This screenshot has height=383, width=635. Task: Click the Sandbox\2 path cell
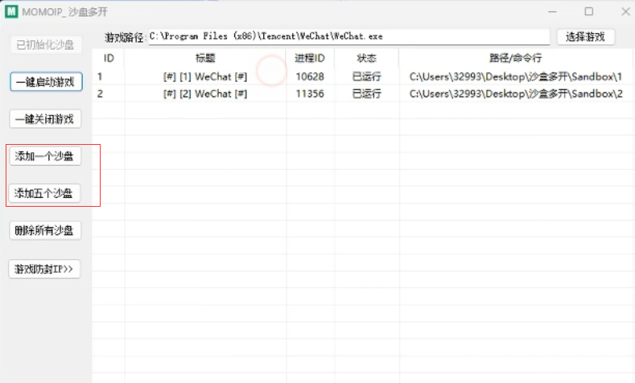[515, 94]
